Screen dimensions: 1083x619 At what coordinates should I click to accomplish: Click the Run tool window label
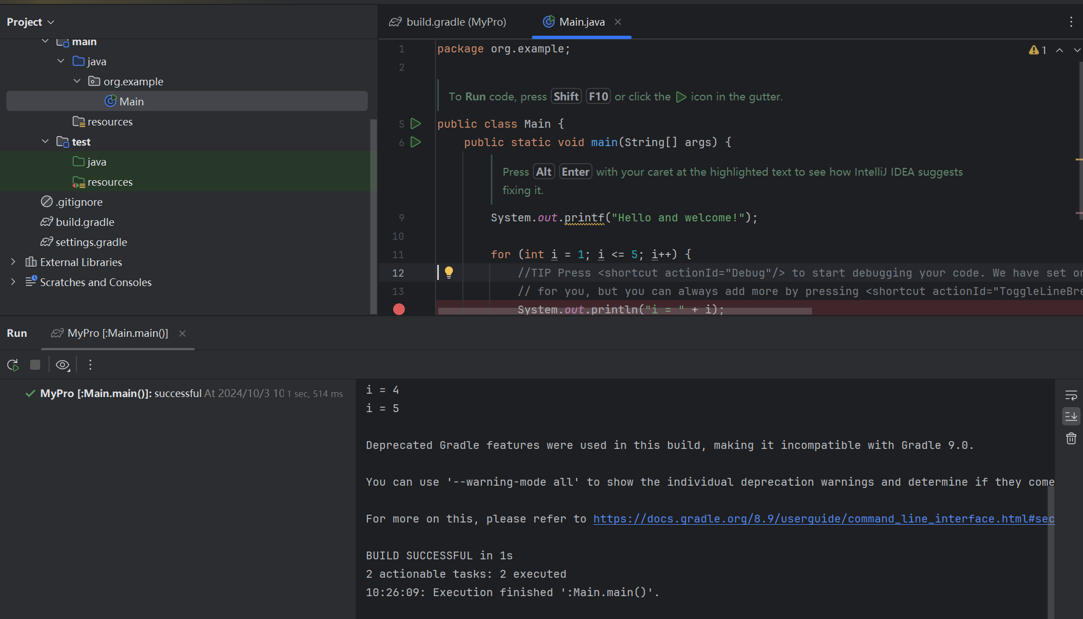pos(17,333)
